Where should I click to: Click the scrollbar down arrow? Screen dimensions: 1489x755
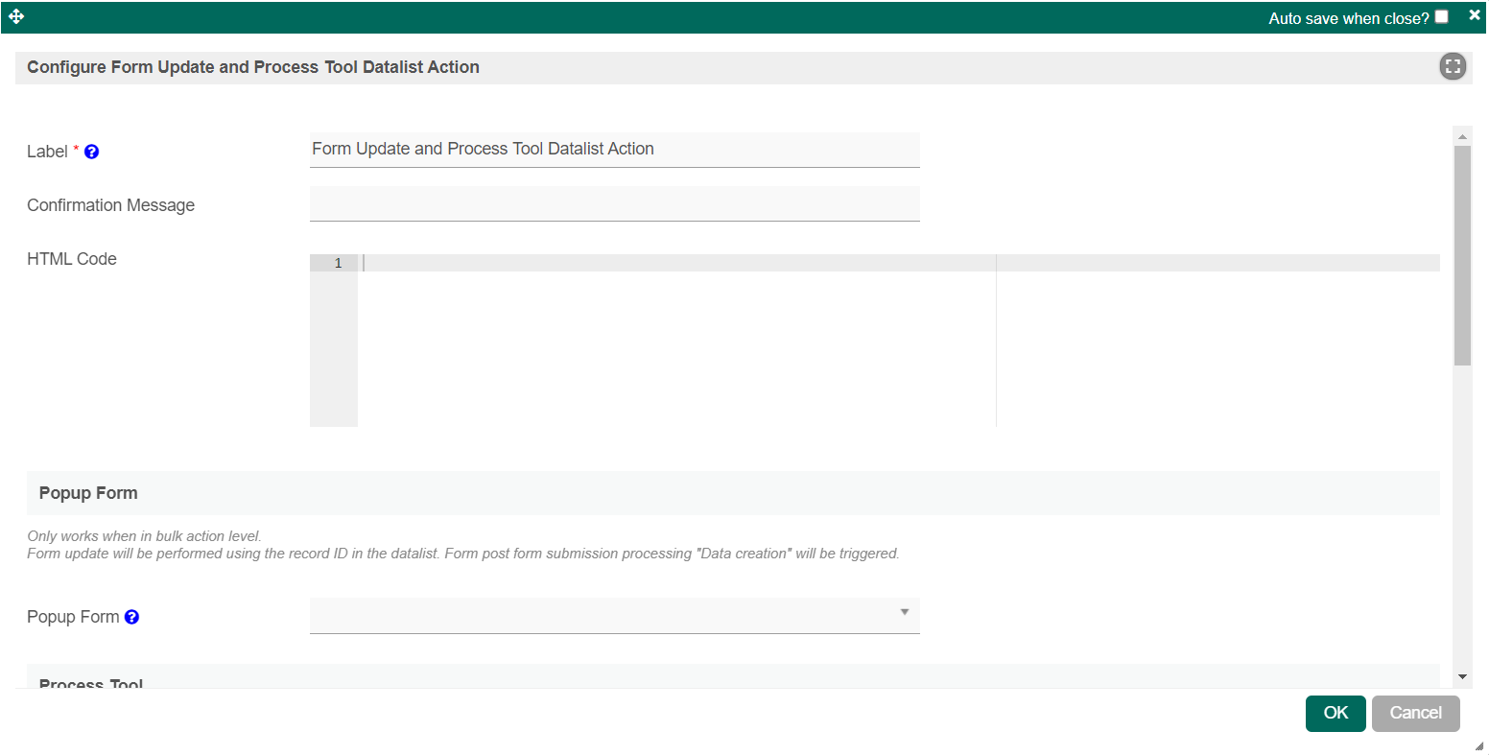click(x=1462, y=676)
